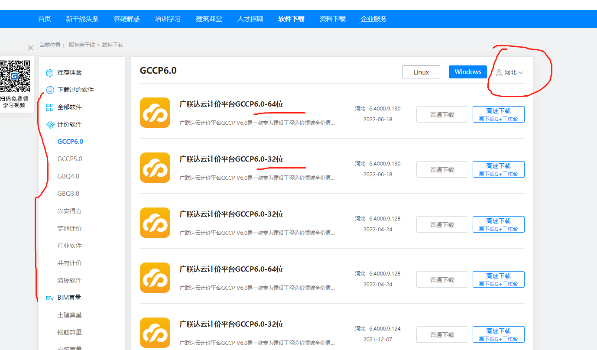The image size is (597, 350).
Task: Click 服务新干线 breadcrumb link
Action: (81, 45)
